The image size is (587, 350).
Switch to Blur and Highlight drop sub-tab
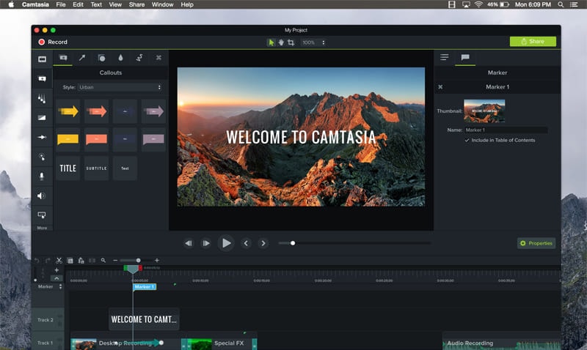120,58
